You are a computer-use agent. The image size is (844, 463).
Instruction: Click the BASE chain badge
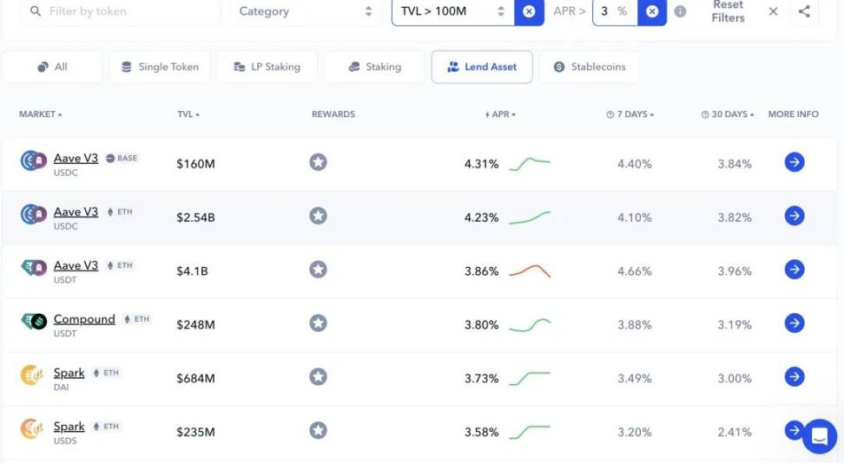(x=122, y=158)
